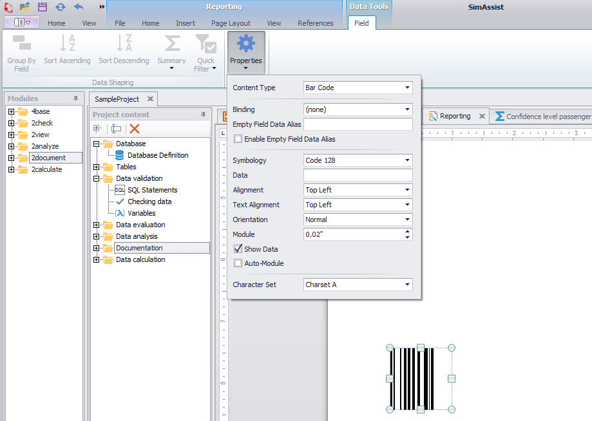Click the refresh icon in the toolbar

pyautogui.click(x=61, y=7)
